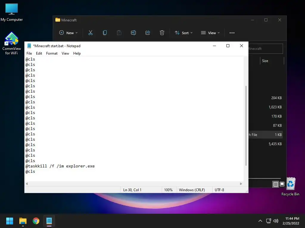Click the Notepad document icon in title bar

[x=29, y=46]
